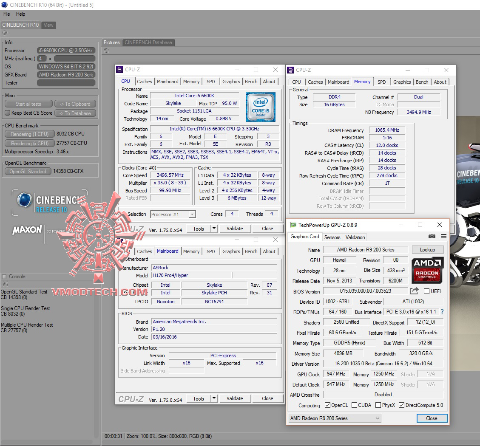
Task: Toggle the Console panel checkbox
Action: click(x=4, y=277)
